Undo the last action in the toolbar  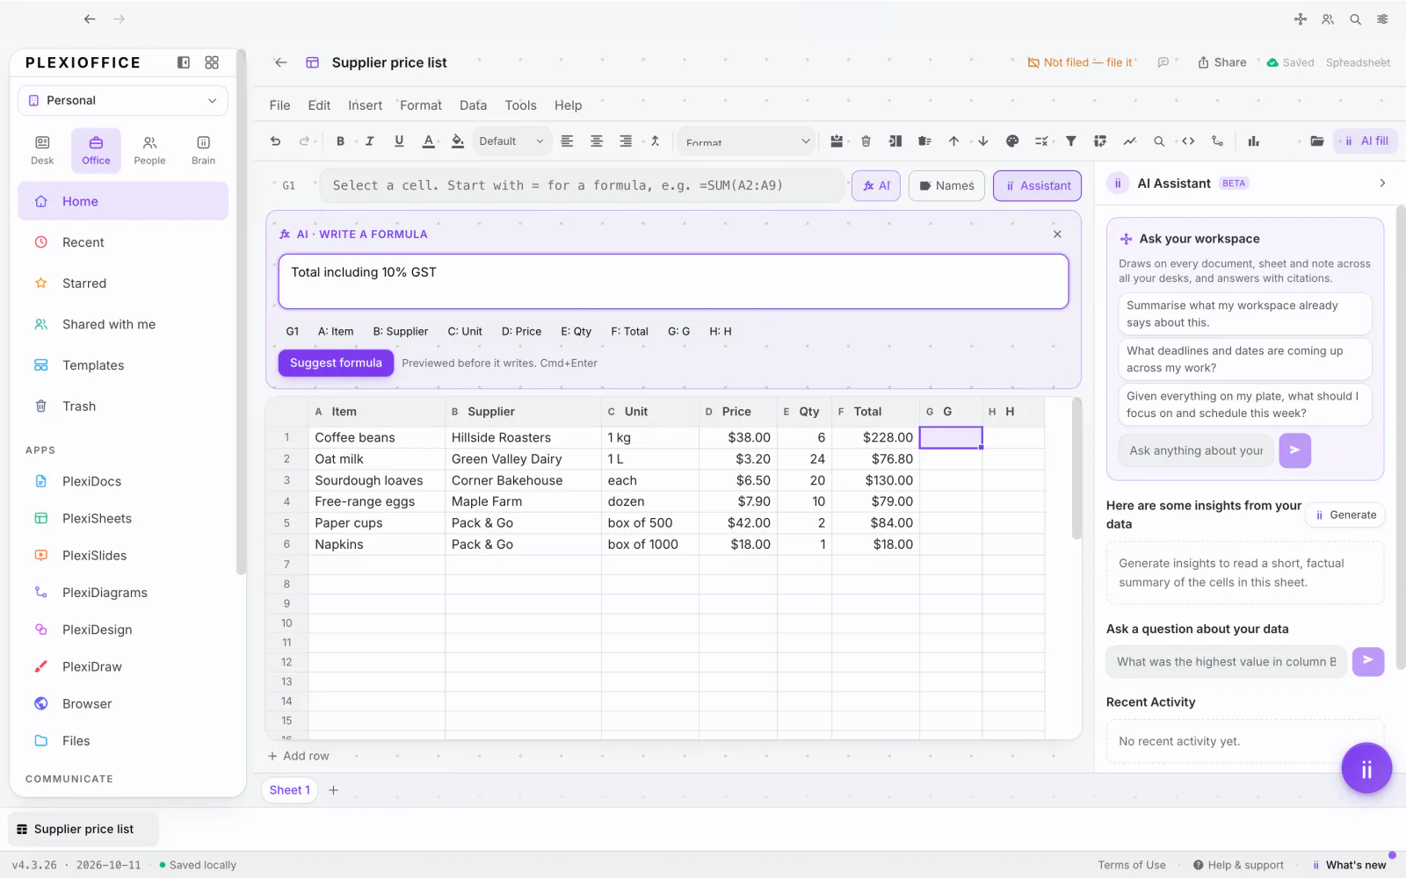tap(275, 141)
